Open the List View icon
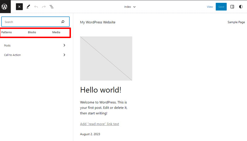The height and width of the screenshot is (141, 247). point(52,7)
